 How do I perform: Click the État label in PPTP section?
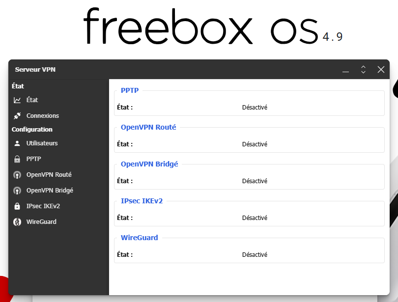coord(125,107)
